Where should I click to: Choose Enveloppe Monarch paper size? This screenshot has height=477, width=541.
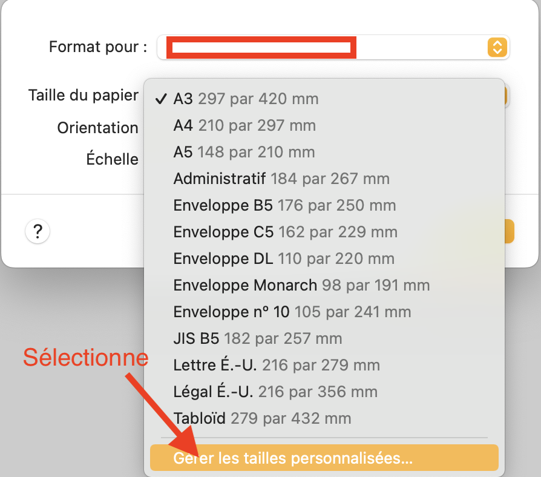[301, 285]
